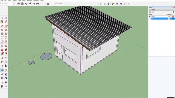Delete layer with the minus button
175x98 pixels.
coord(153,12)
